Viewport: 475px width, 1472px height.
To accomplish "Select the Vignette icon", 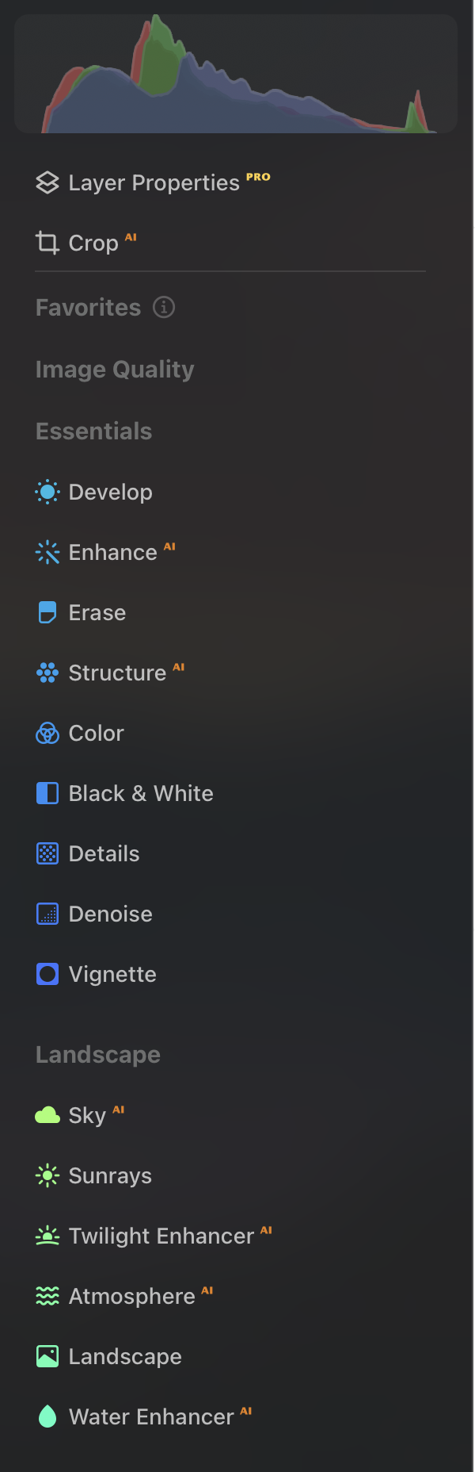I will 47,974.
